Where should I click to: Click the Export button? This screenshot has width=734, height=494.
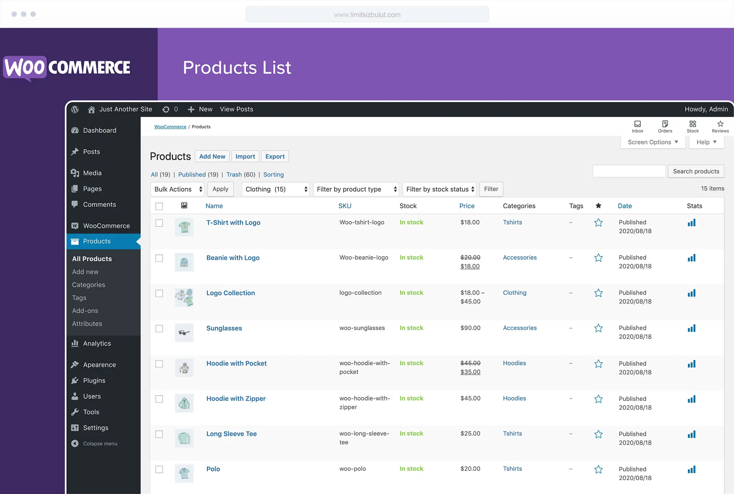pyautogui.click(x=275, y=157)
